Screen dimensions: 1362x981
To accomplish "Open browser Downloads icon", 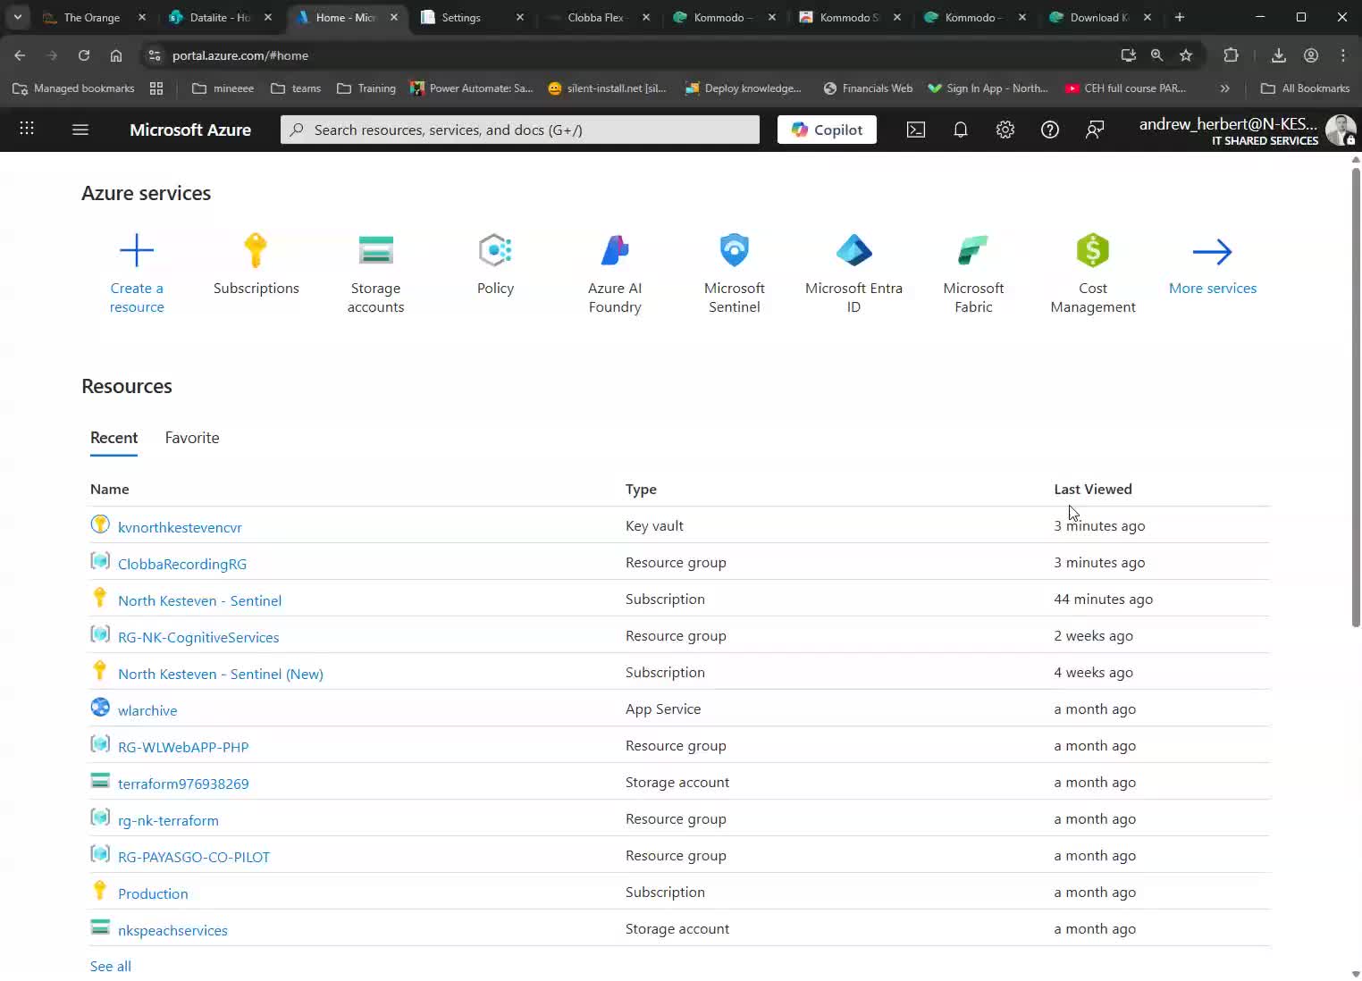I will click(x=1279, y=55).
